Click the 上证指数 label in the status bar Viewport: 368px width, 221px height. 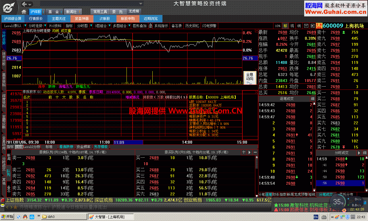coord(15,200)
